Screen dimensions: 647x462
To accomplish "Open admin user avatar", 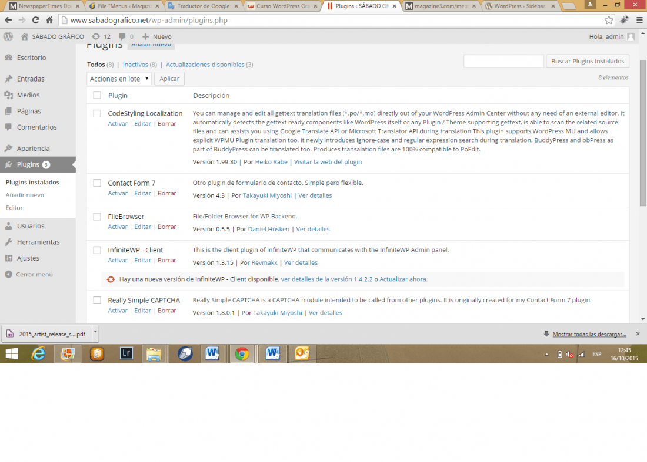I will [631, 36].
